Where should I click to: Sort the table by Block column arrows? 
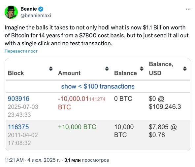point(51,69)
